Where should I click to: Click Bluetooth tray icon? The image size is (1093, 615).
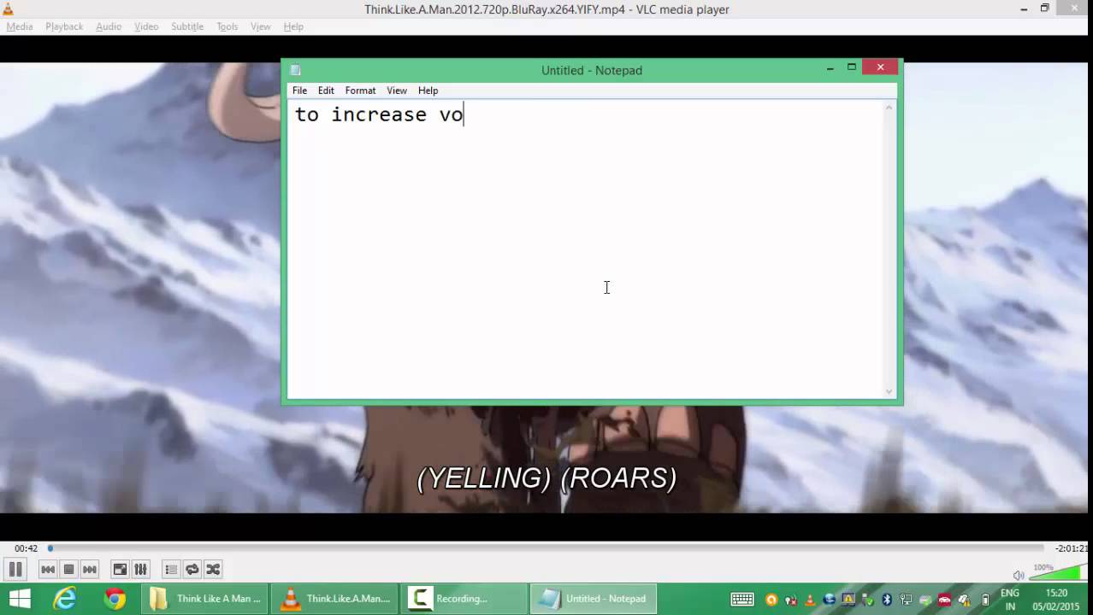tap(887, 600)
